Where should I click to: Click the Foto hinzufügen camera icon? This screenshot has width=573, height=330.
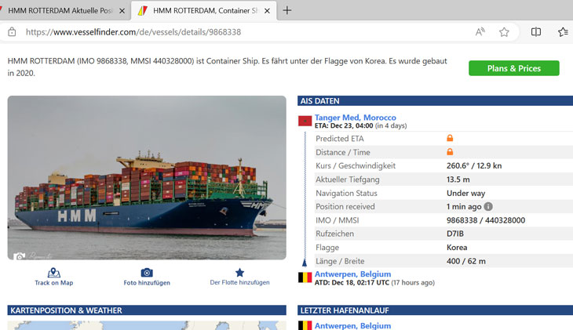[x=147, y=273]
